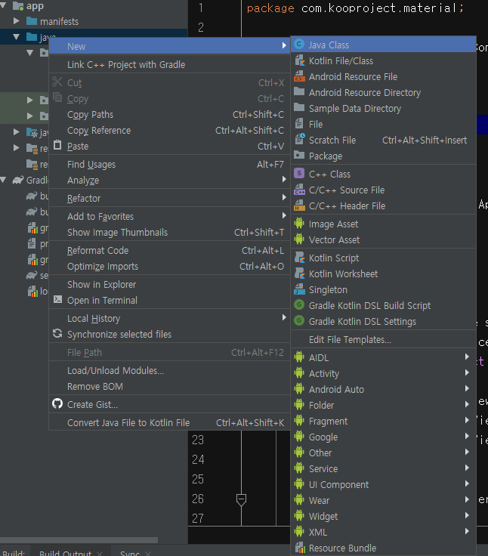Open the Wear submenu
This screenshot has width=488, height=556.
pyautogui.click(x=384, y=500)
